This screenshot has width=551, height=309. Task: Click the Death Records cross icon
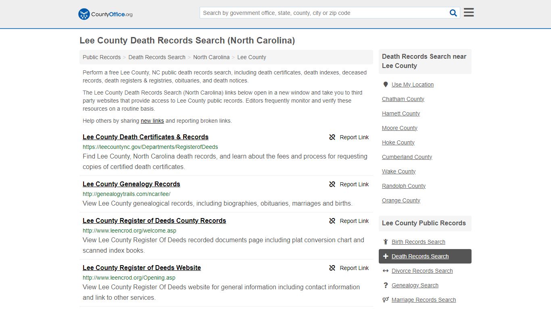tap(386, 256)
